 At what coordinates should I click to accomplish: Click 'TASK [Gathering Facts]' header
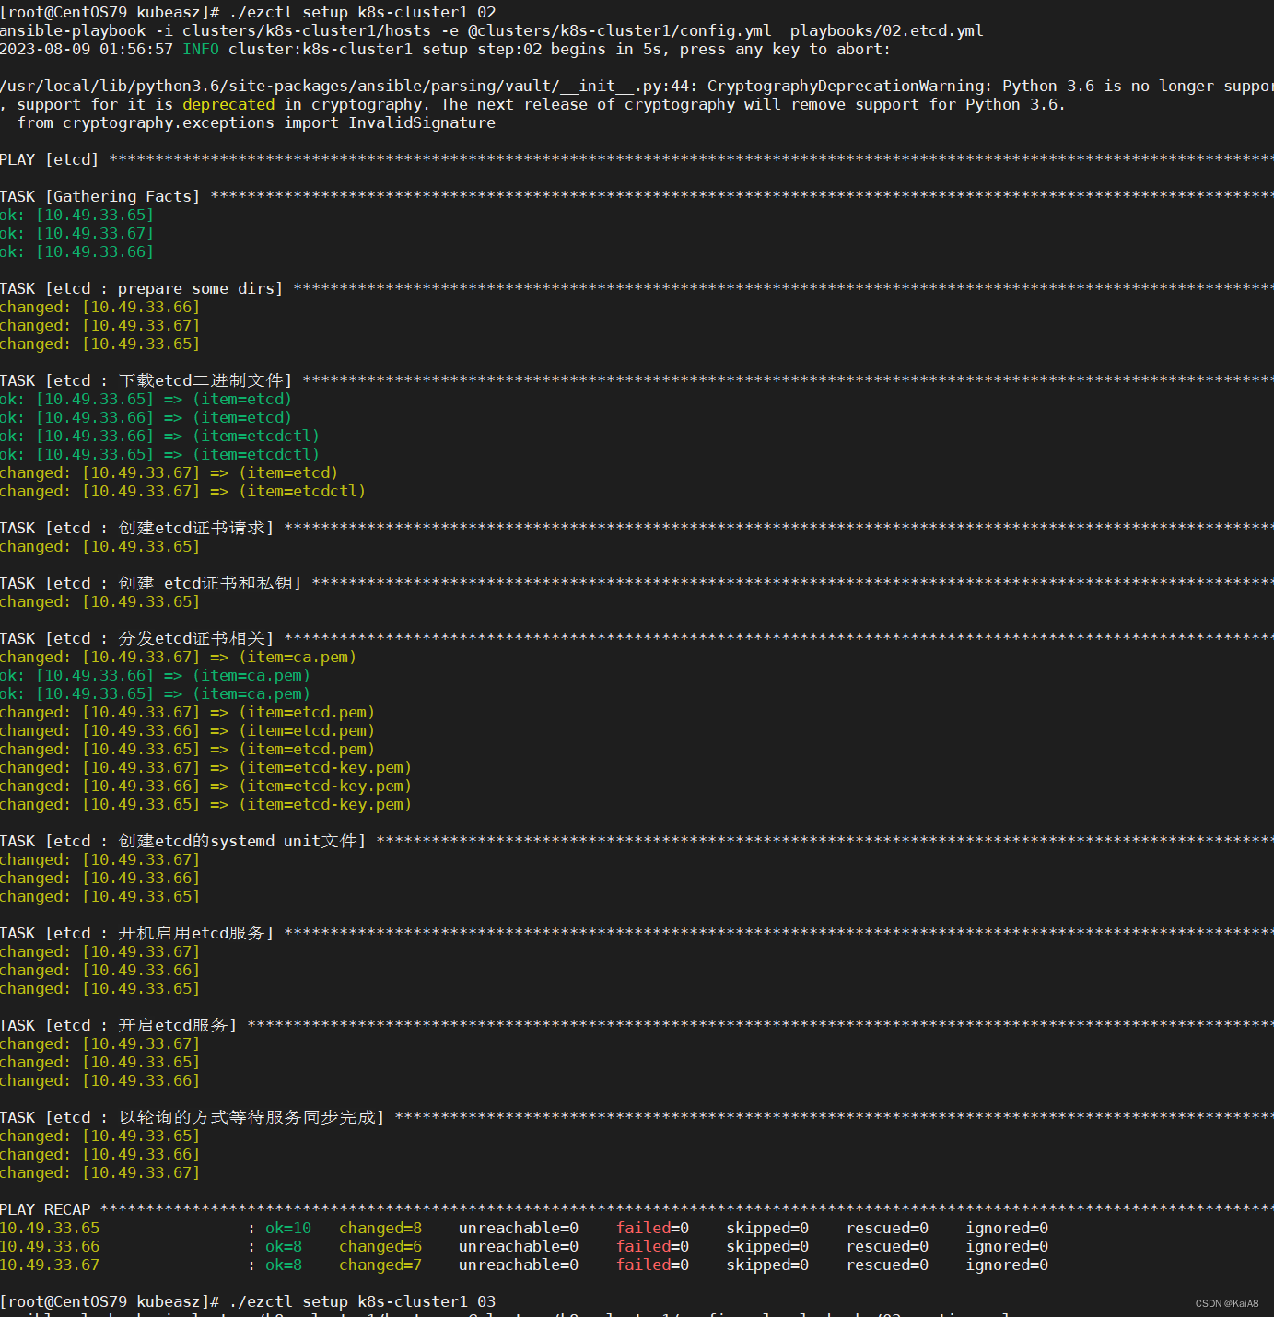pyautogui.click(x=99, y=196)
